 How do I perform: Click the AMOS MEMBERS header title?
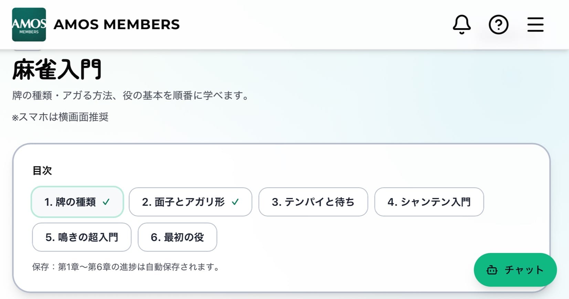116,24
